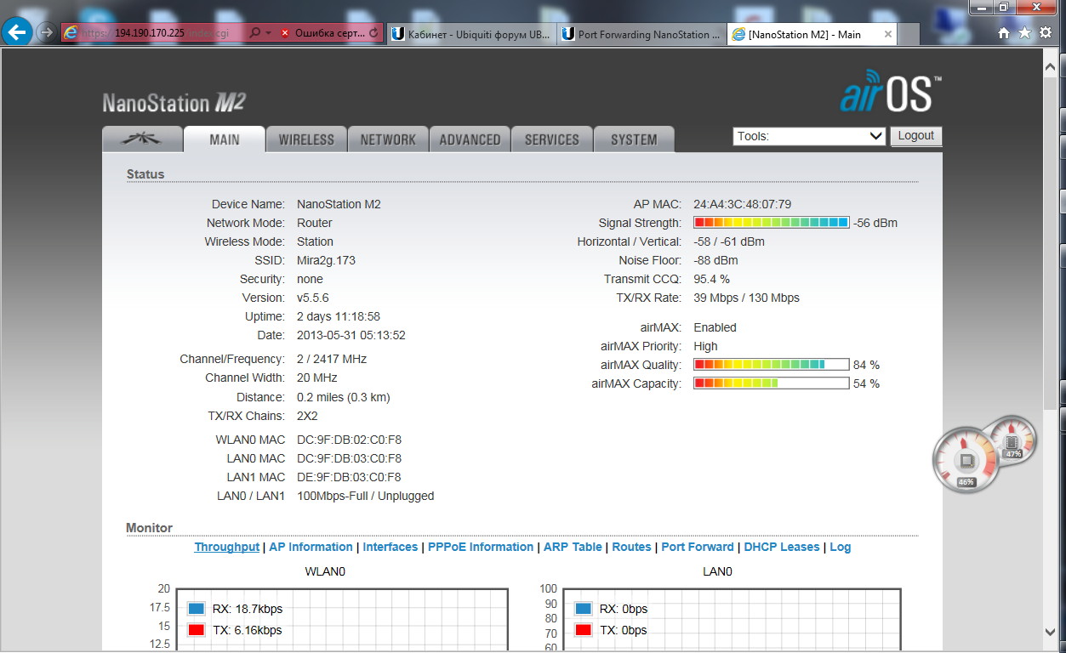Click the distance value 0.2 miles (0.3 km)

coord(344,397)
